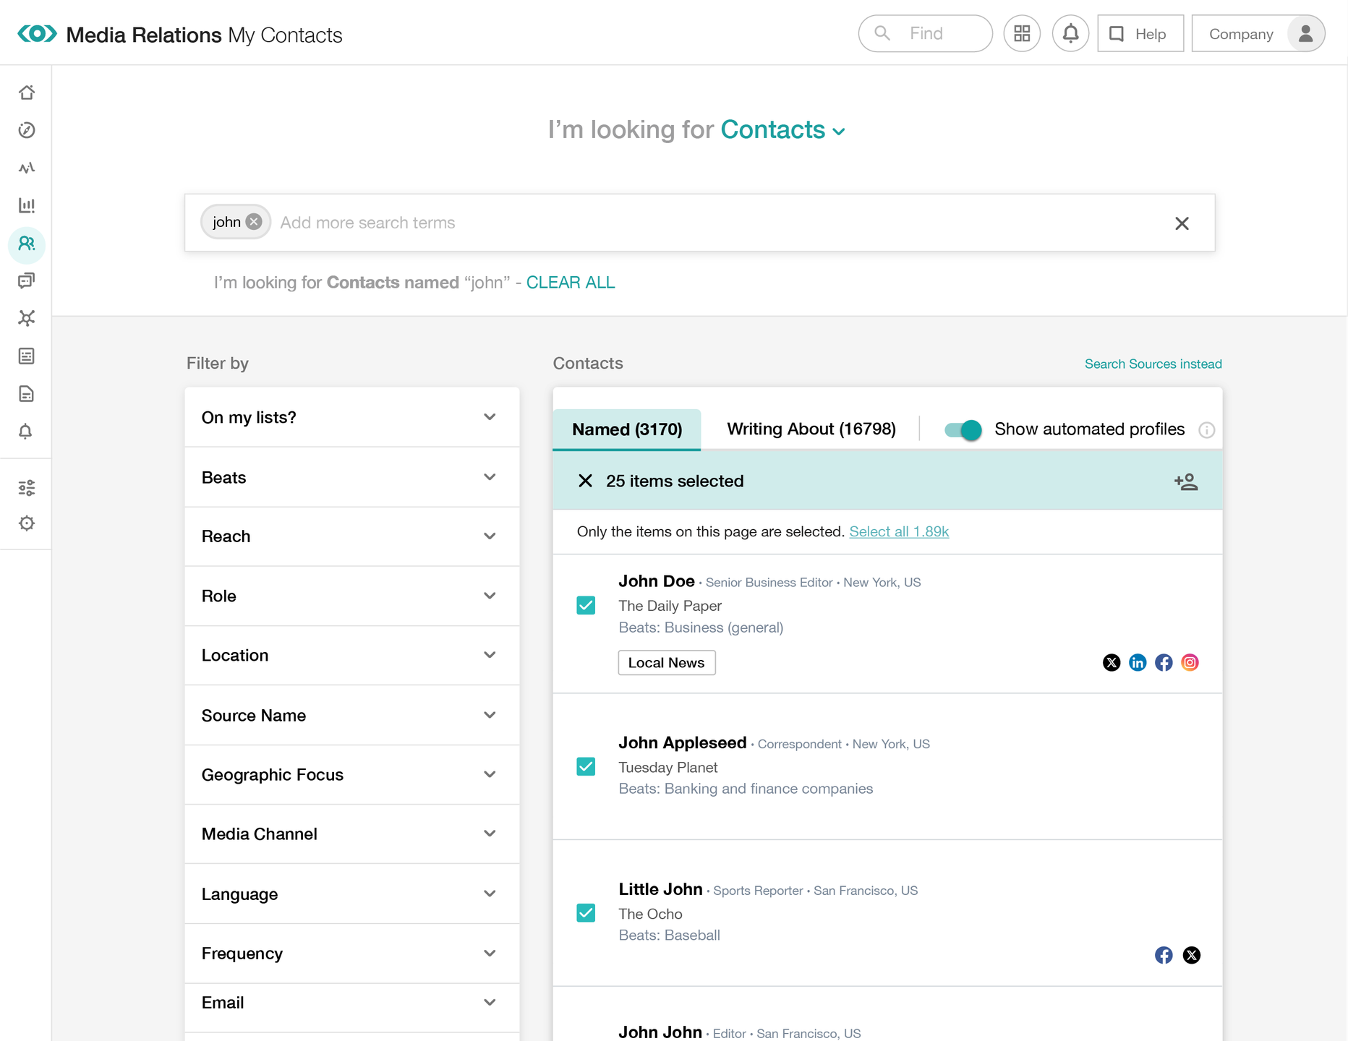Expand the Frequency filter
This screenshot has height=1041, width=1348.
tap(352, 953)
